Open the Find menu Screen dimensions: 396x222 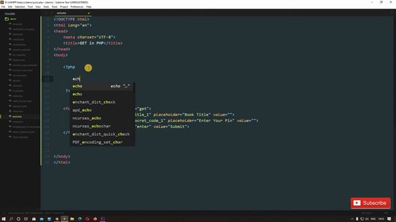point(30,7)
